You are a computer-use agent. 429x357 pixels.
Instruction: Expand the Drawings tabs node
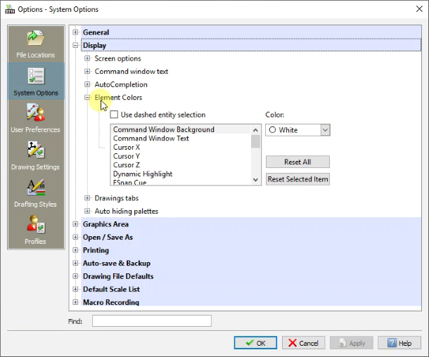pyautogui.click(x=87, y=198)
